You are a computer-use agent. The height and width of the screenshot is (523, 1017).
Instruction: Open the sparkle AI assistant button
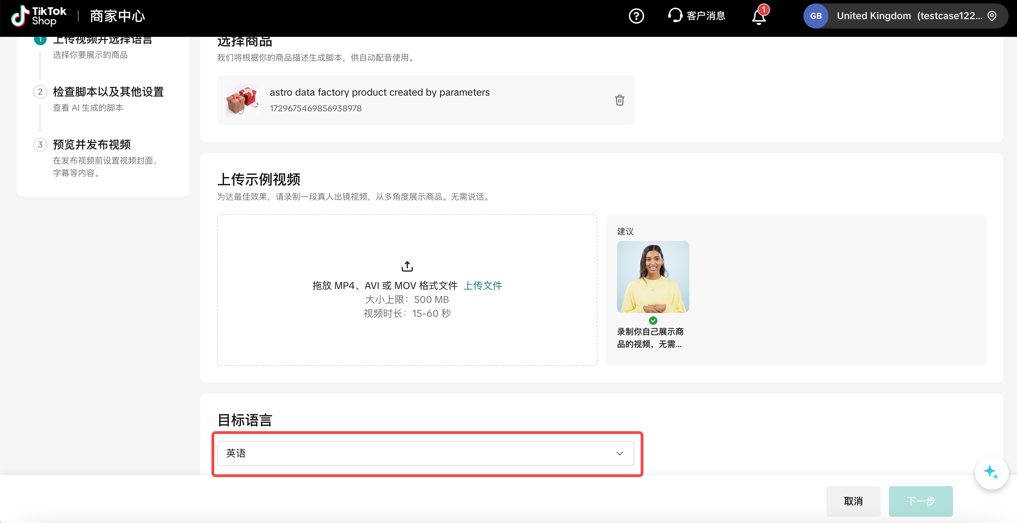pyautogui.click(x=991, y=472)
